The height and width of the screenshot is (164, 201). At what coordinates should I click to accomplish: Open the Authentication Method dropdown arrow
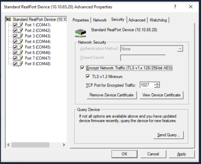180,49
